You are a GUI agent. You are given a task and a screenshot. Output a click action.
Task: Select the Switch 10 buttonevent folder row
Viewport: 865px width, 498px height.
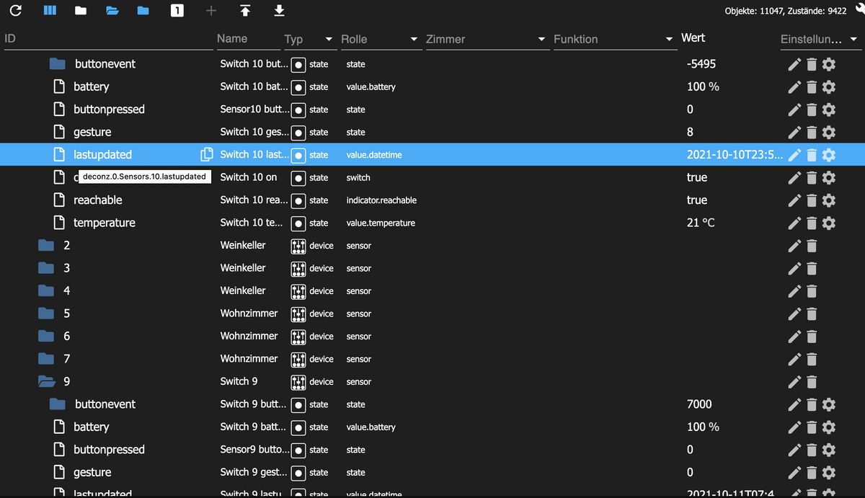pos(432,64)
